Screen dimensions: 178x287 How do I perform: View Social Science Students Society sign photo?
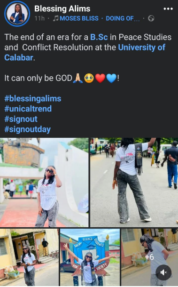(90, 257)
